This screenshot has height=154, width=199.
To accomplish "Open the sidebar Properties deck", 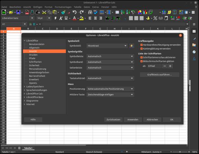I will pyautogui.click(x=194, y=31).
